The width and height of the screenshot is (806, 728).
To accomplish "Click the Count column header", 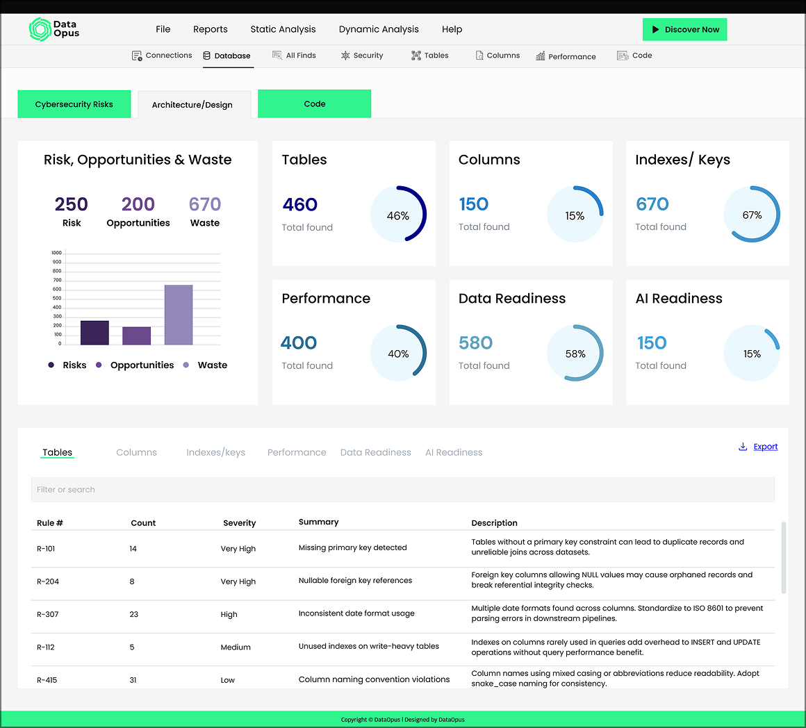I will (x=143, y=522).
